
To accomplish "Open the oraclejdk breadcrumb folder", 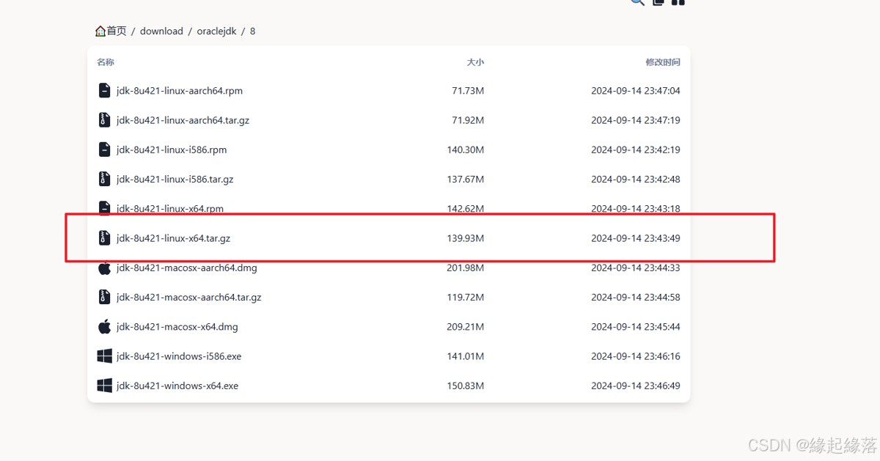I will [x=216, y=31].
